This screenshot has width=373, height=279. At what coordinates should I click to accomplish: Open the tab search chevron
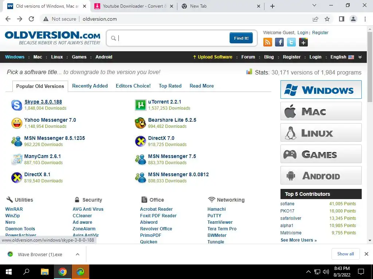[x=314, y=5]
